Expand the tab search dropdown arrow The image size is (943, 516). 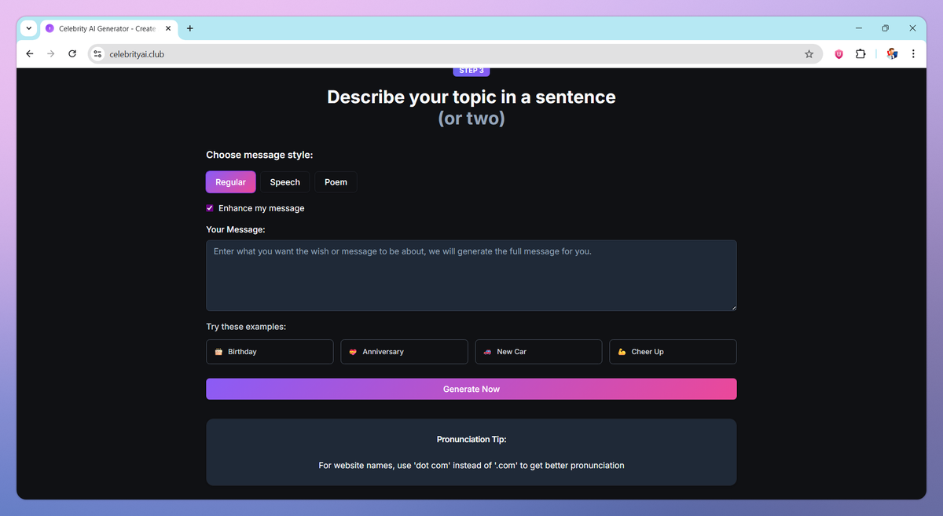(x=29, y=28)
